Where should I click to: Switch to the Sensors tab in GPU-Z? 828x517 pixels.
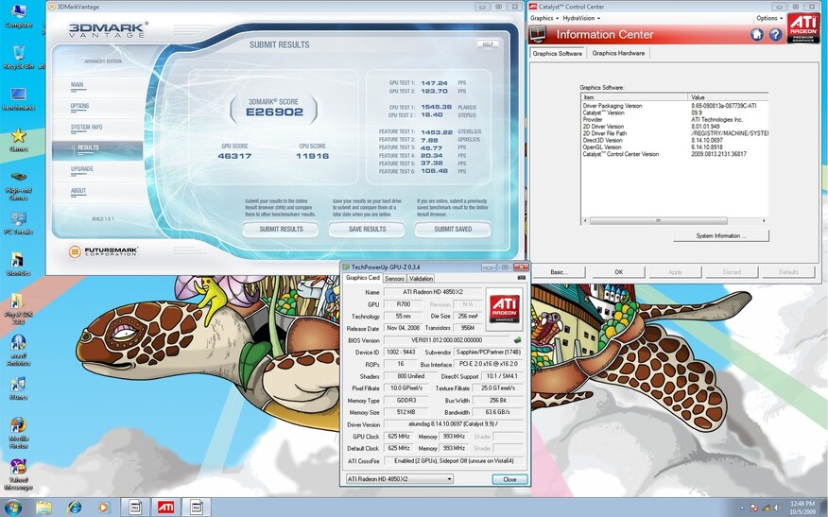click(394, 278)
